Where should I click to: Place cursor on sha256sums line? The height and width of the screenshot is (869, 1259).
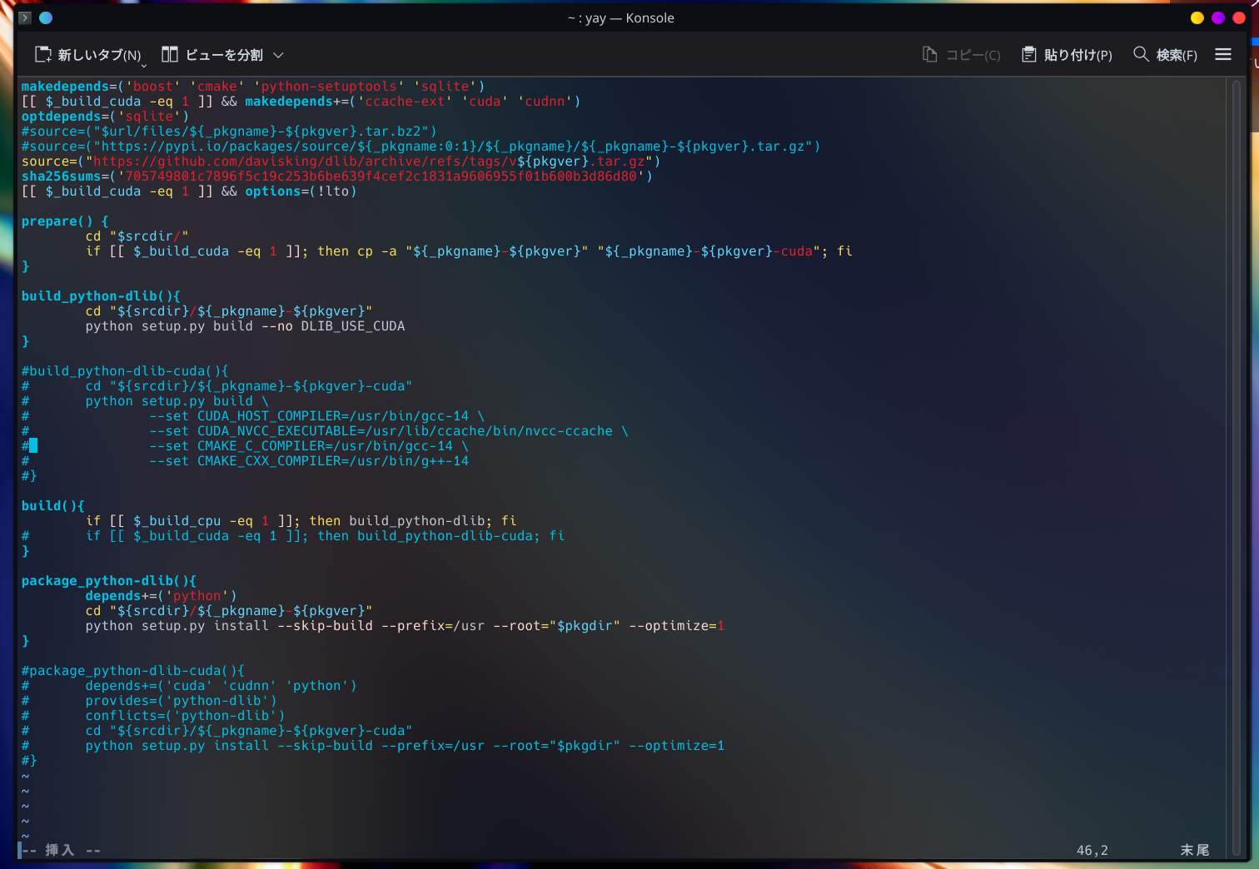(333, 176)
